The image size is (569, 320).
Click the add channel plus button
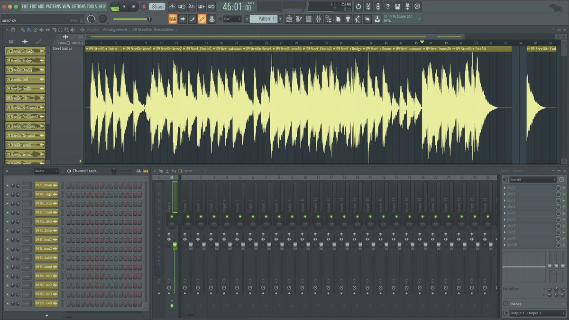pos(46,315)
